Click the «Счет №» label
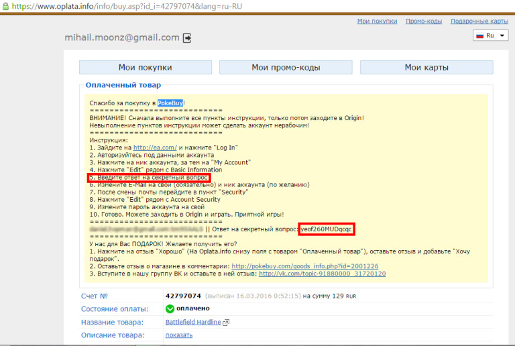Image resolution: width=515 pixels, height=346 pixels. pyautogui.click(x=95, y=296)
